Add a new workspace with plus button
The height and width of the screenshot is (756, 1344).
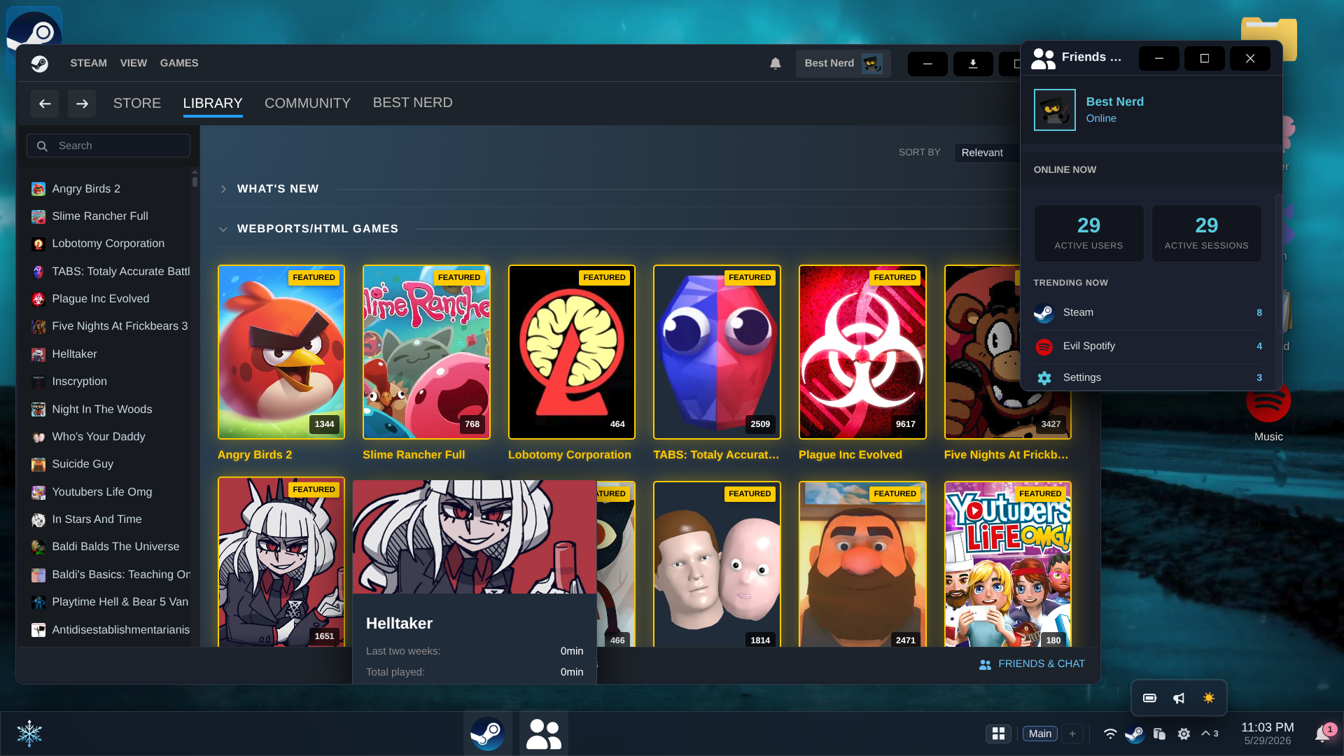[x=1072, y=734]
